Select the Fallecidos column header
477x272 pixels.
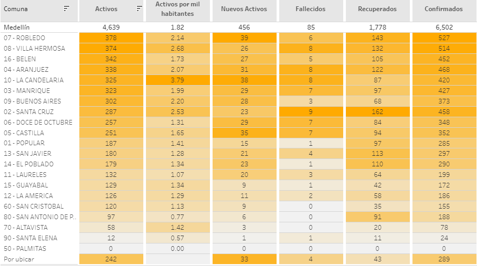coord(310,9)
